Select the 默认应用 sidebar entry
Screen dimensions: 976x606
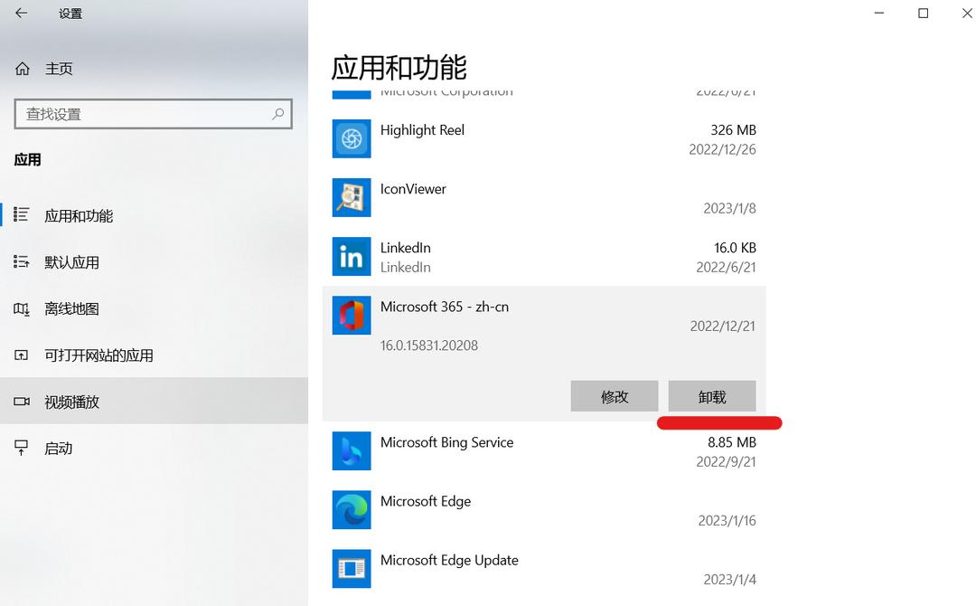72,261
